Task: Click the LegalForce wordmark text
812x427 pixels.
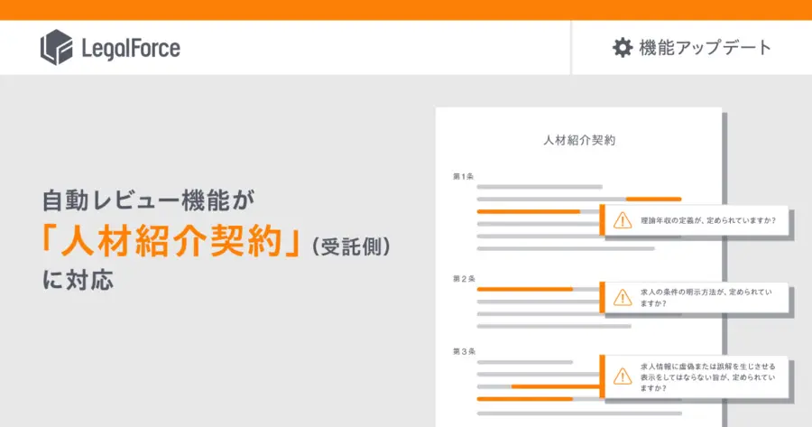Action: [x=131, y=48]
